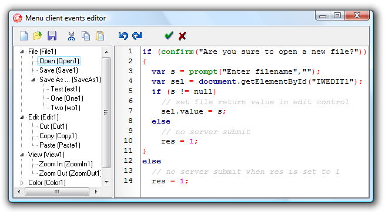Click the 'set file return value' comment
Viewport: 385px width, 212px height.
[x=255, y=102]
